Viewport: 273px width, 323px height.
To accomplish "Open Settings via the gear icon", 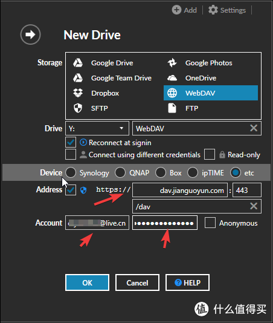I will pyautogui.click(x=213, y=10).
